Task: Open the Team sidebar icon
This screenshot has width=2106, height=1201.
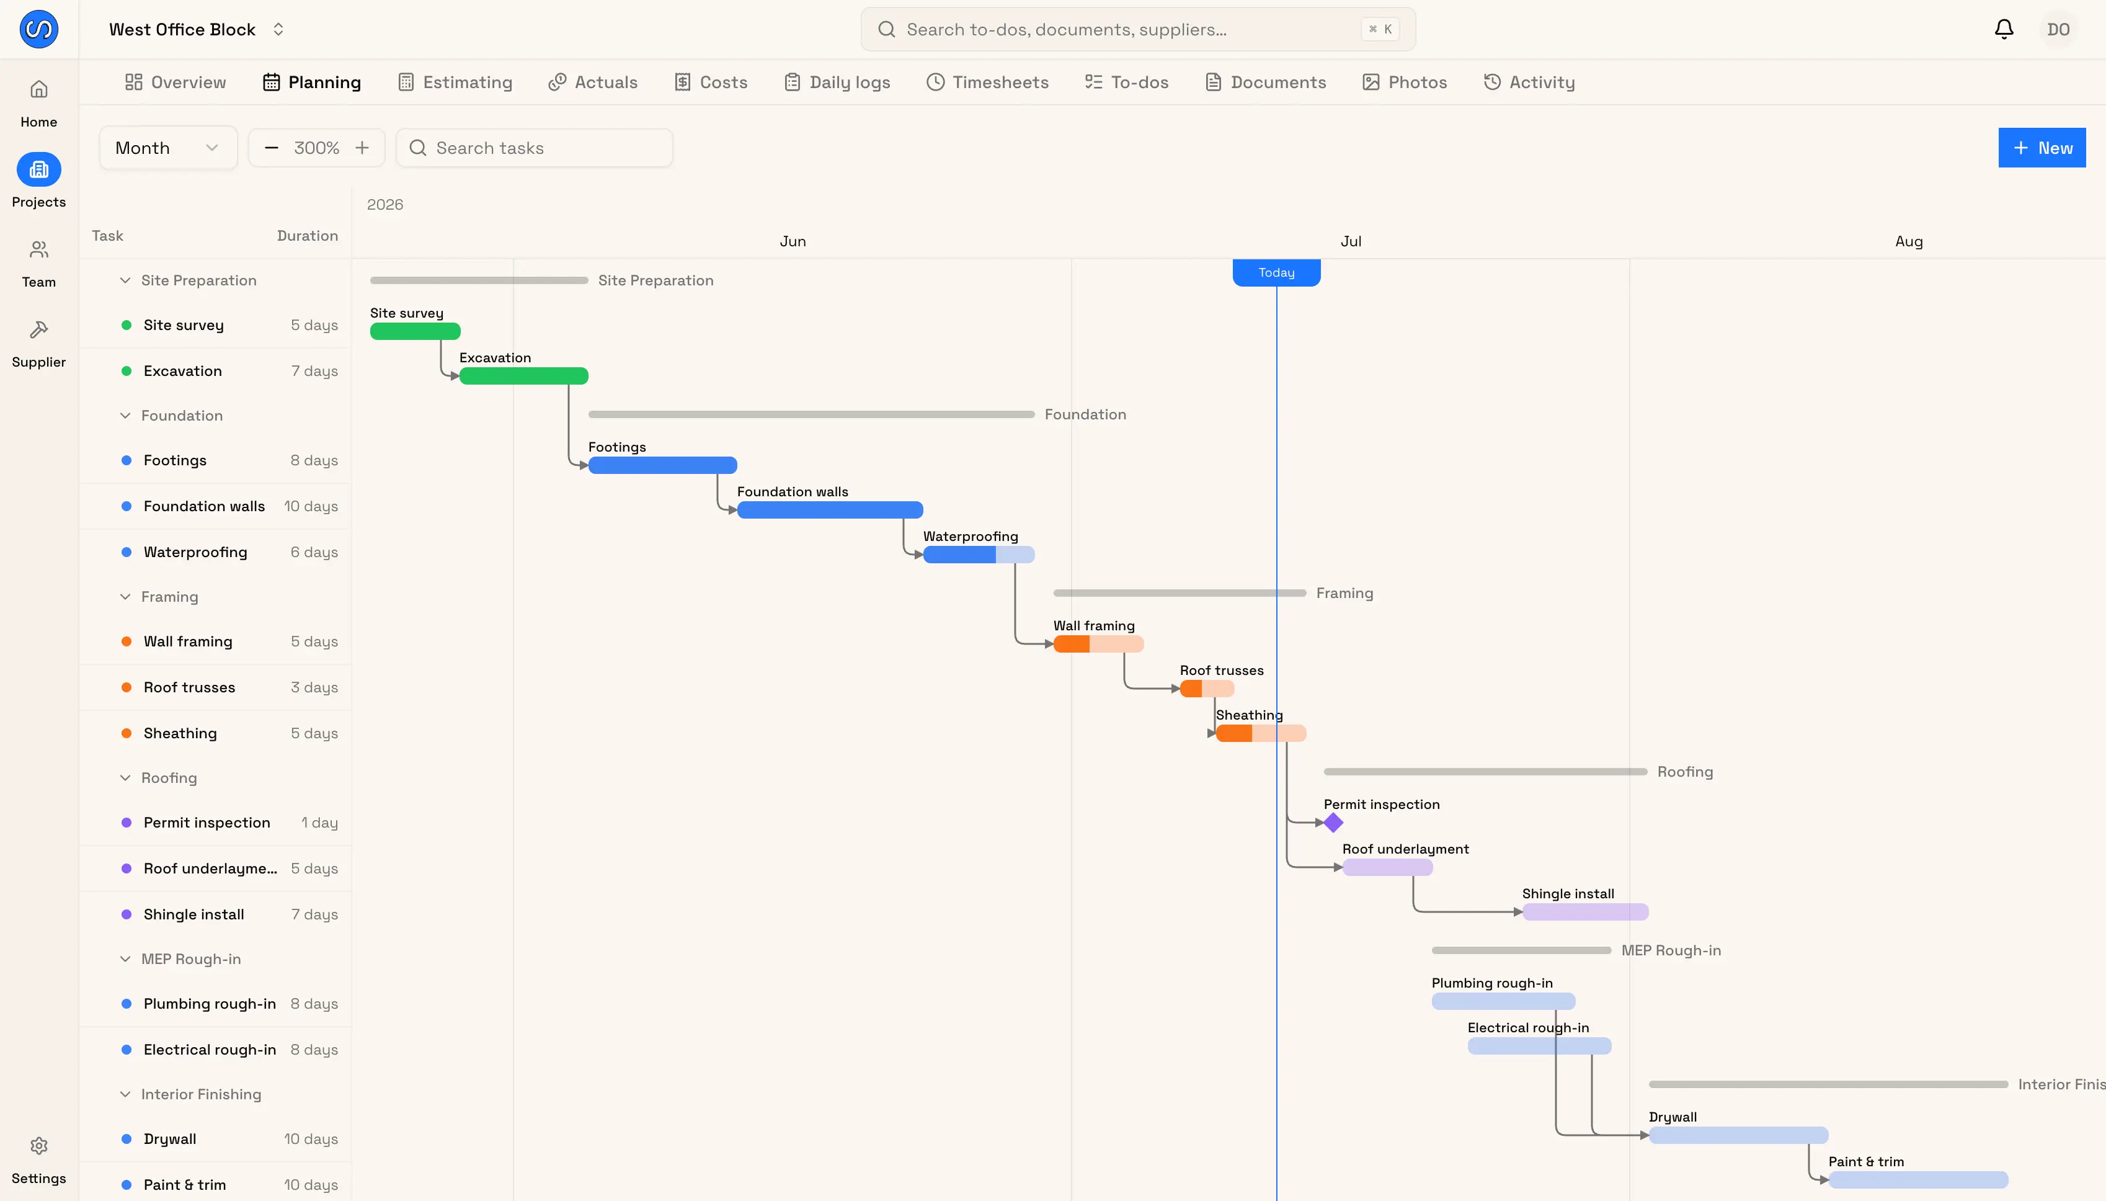Action: click(38, 250)
